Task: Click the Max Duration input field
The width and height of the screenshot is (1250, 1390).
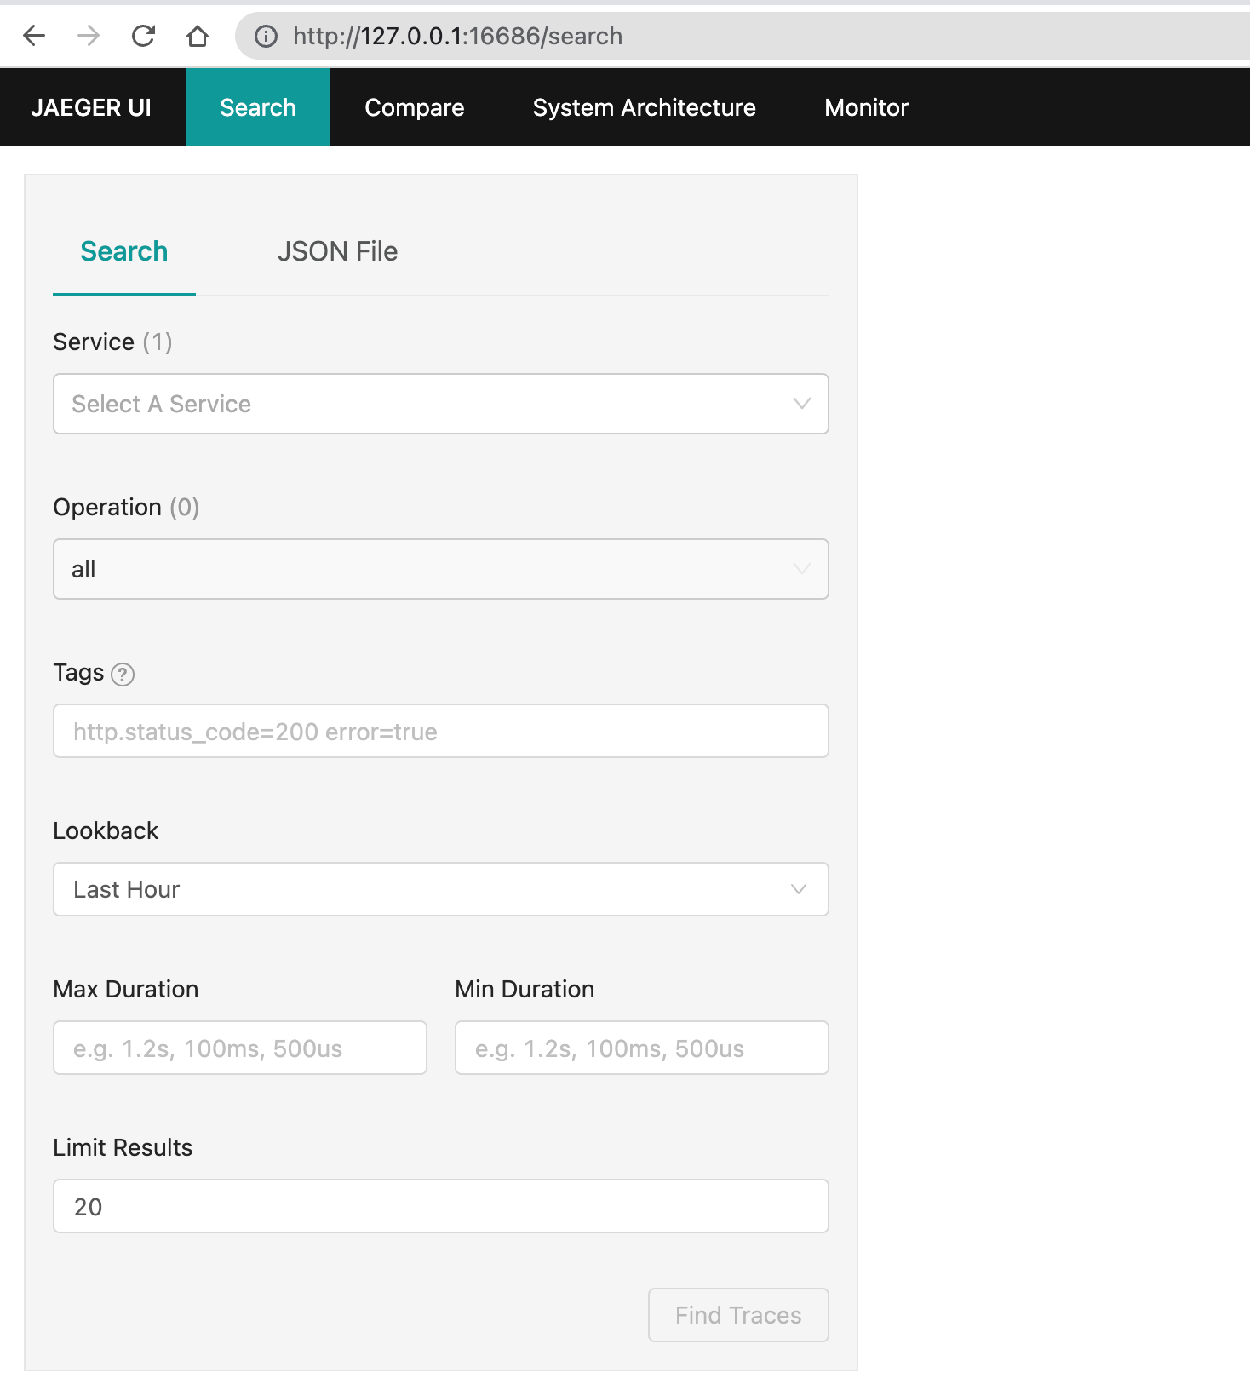Action: [x=240, y=1048]
